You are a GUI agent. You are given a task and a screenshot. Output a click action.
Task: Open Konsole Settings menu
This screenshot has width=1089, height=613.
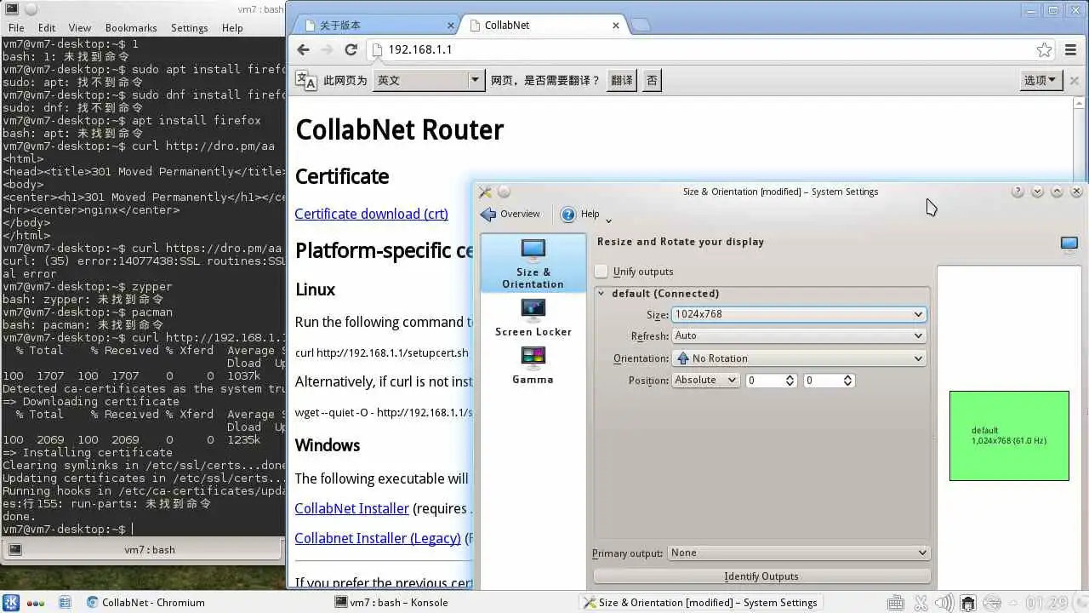coord(189,28)
